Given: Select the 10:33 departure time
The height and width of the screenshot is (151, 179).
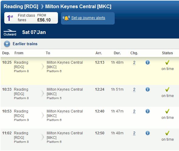Looking at the screenshot, I should [x=7, y=89].
